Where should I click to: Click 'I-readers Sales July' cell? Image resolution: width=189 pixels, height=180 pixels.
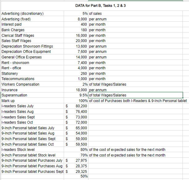coord(32,106)
